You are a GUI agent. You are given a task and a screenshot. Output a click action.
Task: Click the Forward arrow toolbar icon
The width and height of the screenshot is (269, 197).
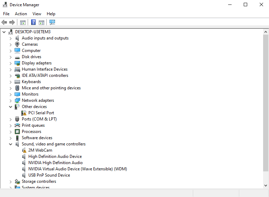point(12,22)
